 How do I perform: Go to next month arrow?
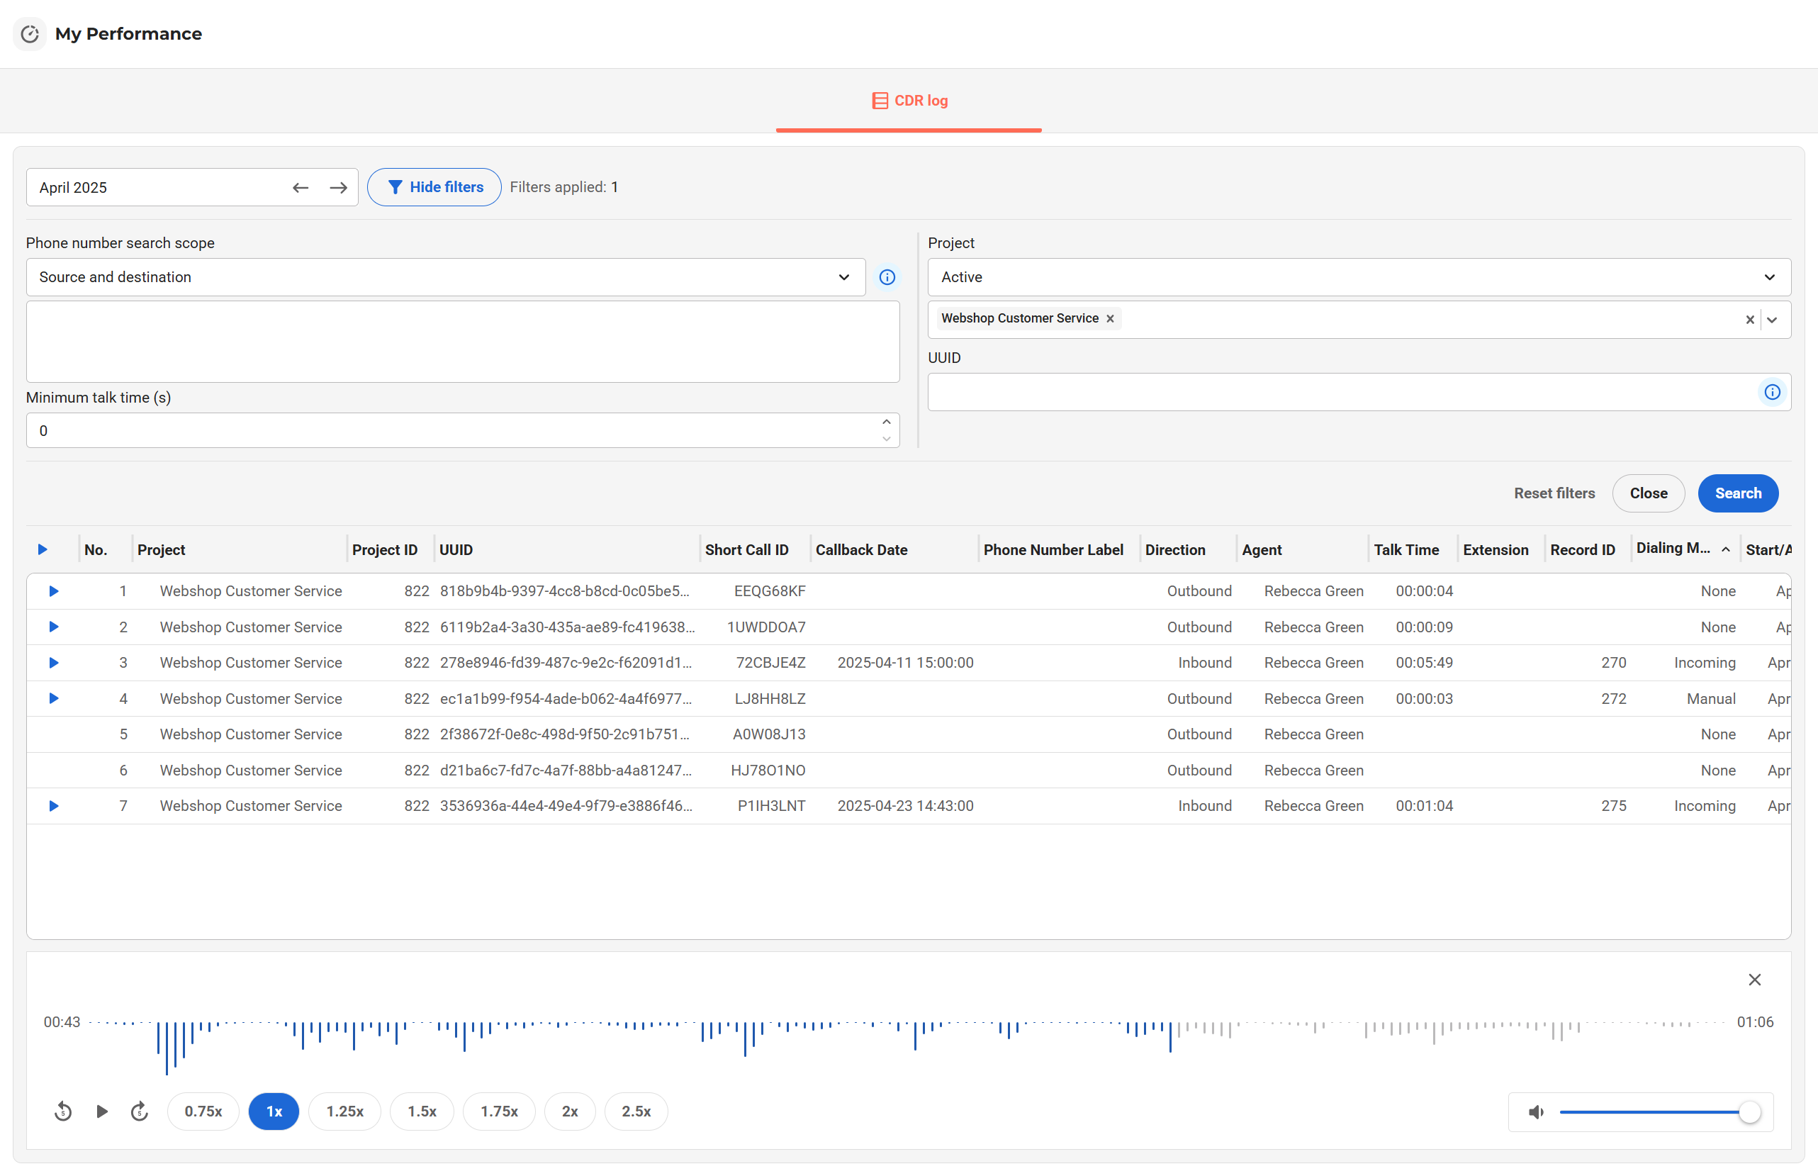(338, 188)
